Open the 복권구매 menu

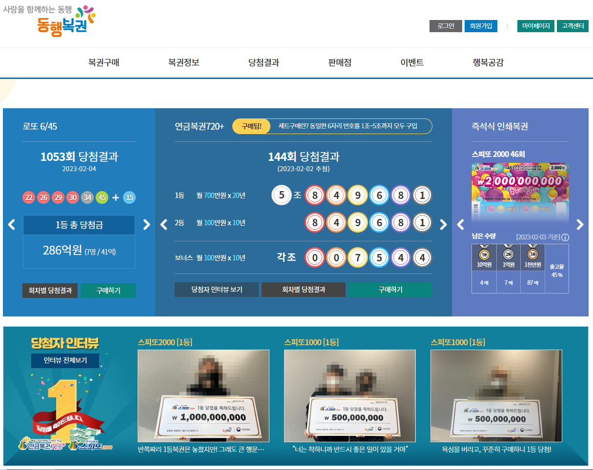tap(104, 62)
